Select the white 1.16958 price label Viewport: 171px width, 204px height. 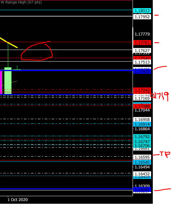(142, 119)
